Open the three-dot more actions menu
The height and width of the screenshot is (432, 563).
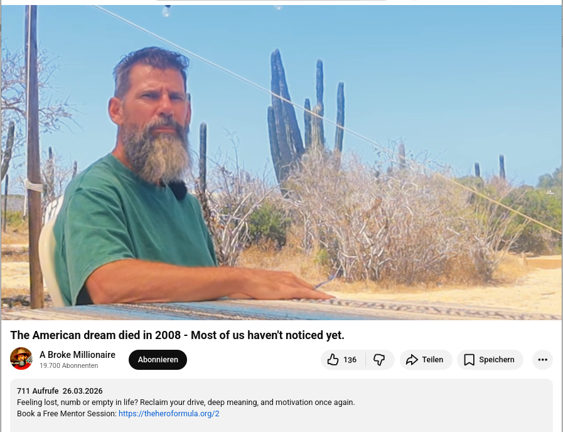(x=542, y=359)
